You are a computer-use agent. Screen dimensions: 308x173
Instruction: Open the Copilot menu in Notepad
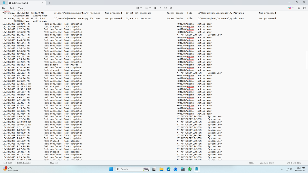pos(291,8)
